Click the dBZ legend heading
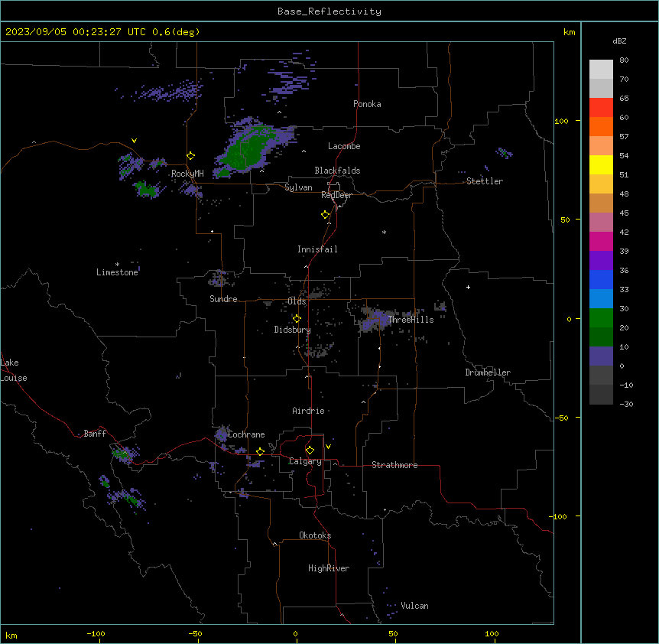 (619, 41)
